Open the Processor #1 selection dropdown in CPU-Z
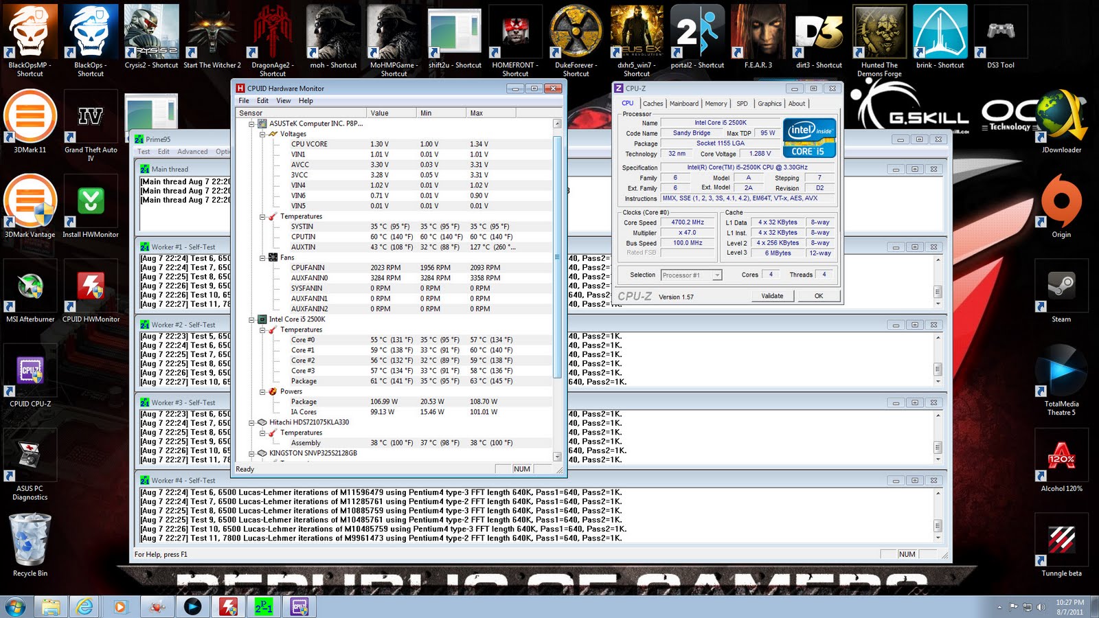Viewport: 1099px width, 618px height. 716,275
